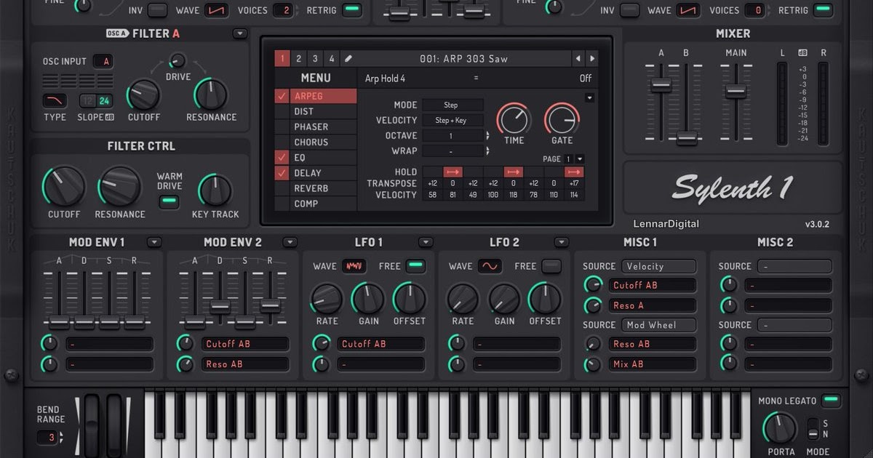Enable the REVERB effect checkbox
This screenshot has width=873, height=458.
tap(282, 188)
